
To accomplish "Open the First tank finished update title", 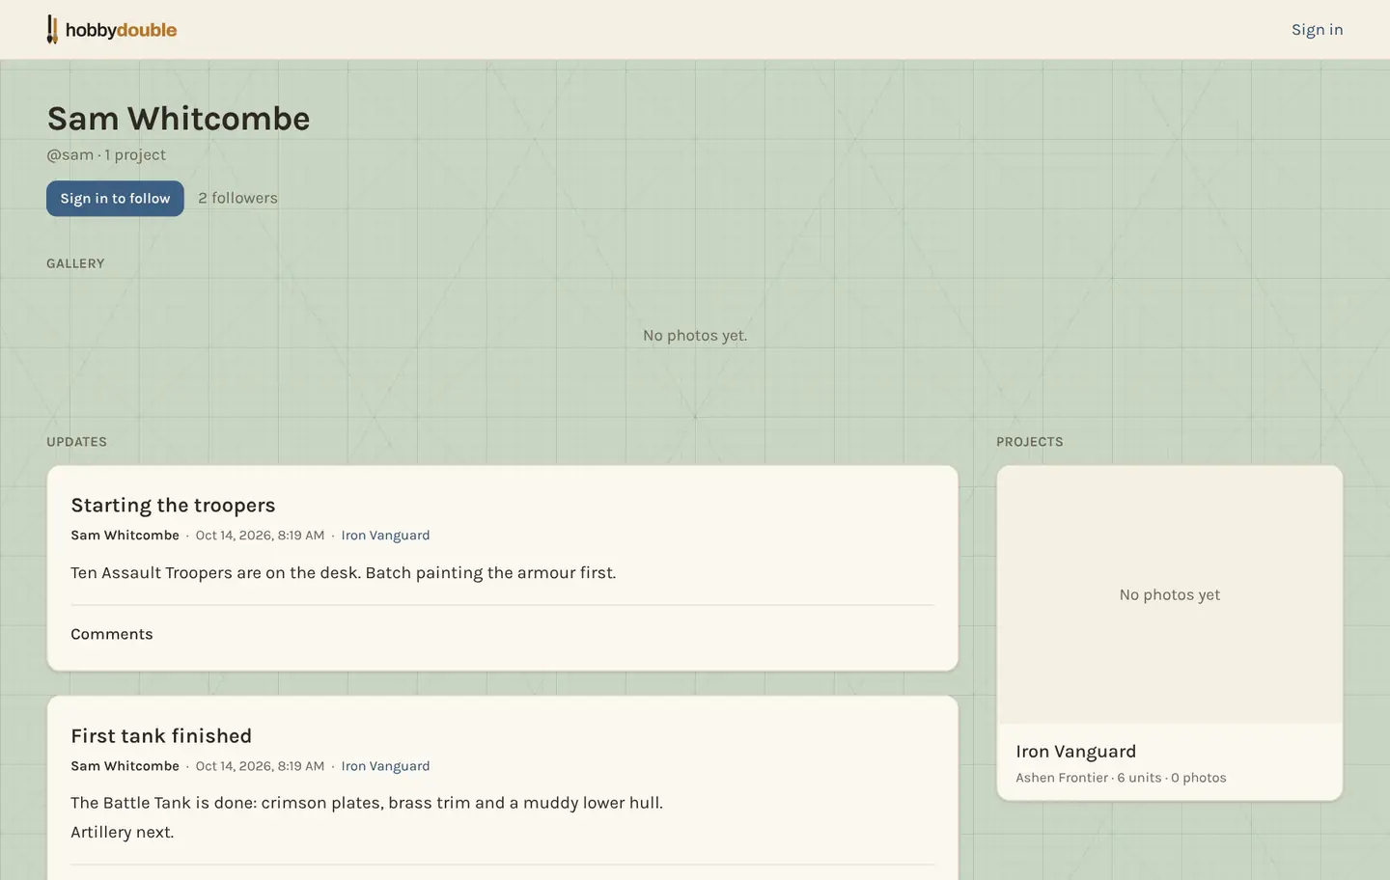I will 161,735.
